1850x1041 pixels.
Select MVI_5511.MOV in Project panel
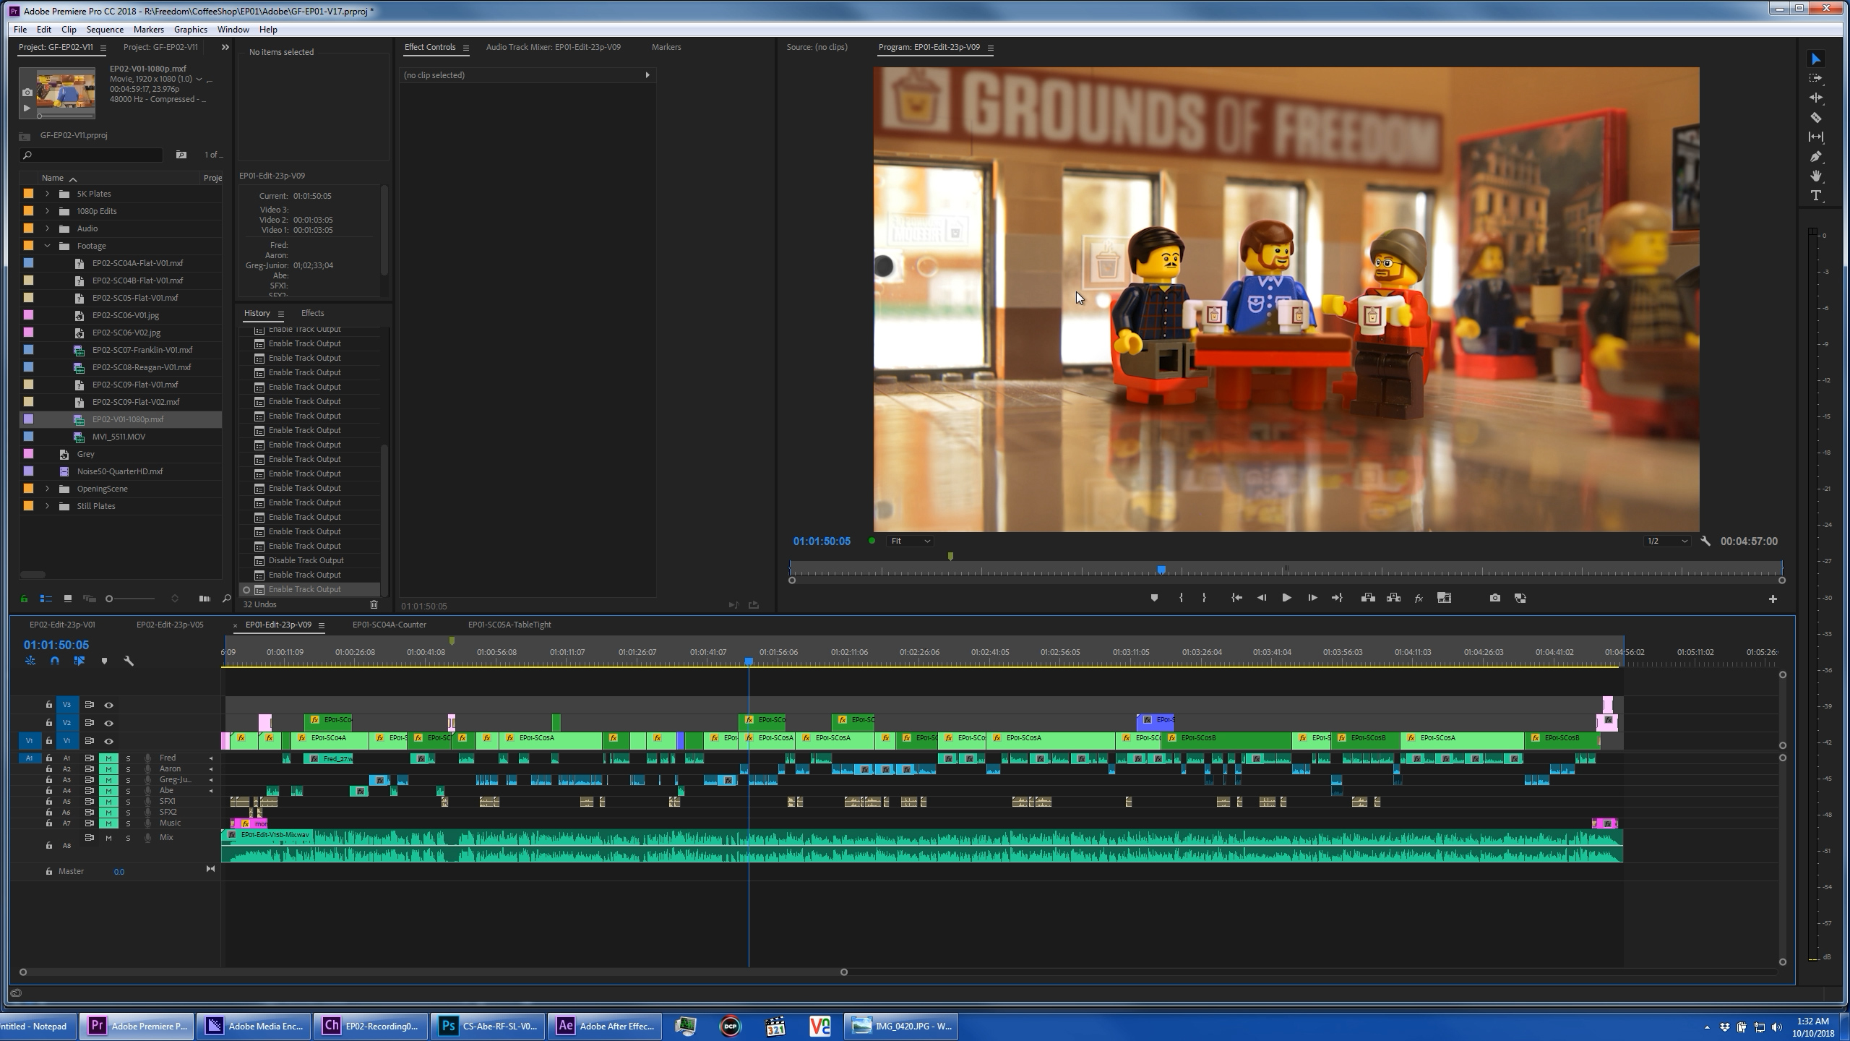119,437
